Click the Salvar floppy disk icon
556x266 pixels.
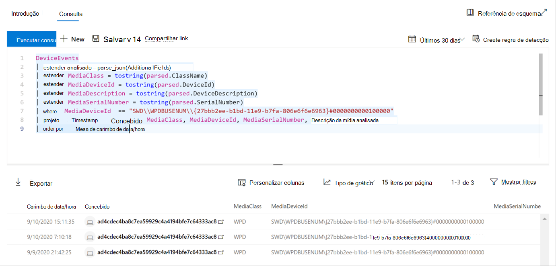click(x=96, y=39)
